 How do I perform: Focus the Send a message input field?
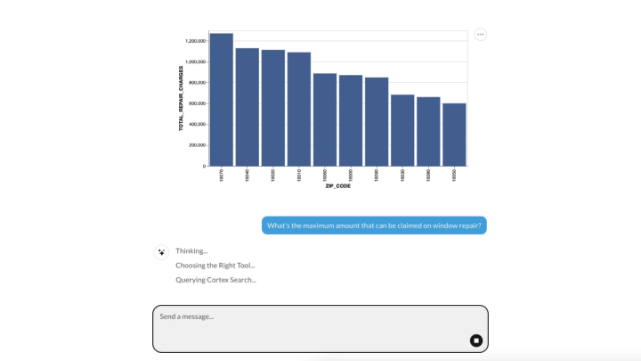coord(320,329)
